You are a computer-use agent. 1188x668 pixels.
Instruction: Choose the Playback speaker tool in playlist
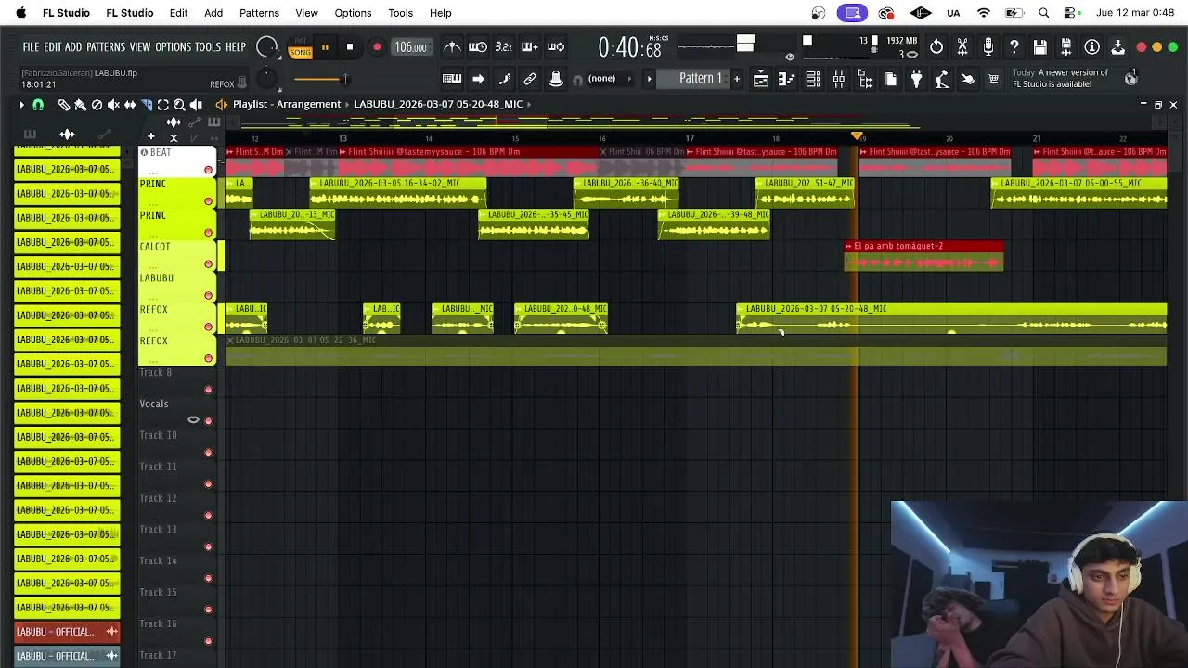point(197,105)
